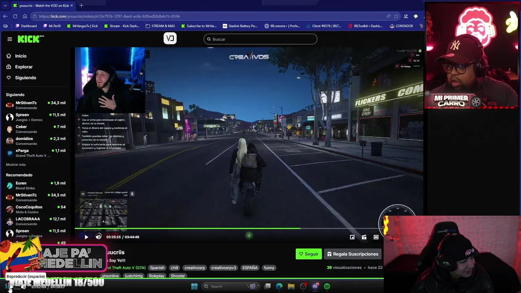Click the Buscar search field
Viewport: 521px width, 293px height.
click(260, 39)
